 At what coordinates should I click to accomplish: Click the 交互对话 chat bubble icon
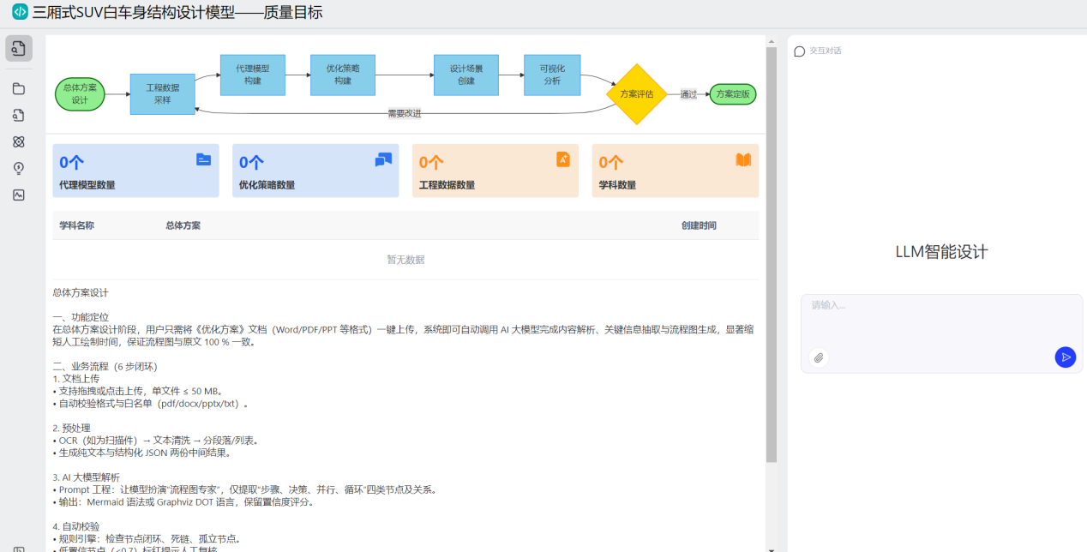(800, 51)
